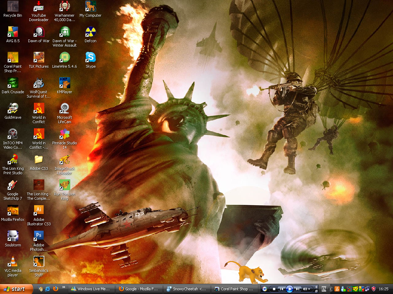Screen dimensions: 393x294
Task: Open the Adobe CS3 folder
Action: 39,160
